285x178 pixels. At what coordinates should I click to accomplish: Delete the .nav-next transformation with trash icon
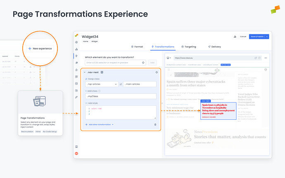155,125
